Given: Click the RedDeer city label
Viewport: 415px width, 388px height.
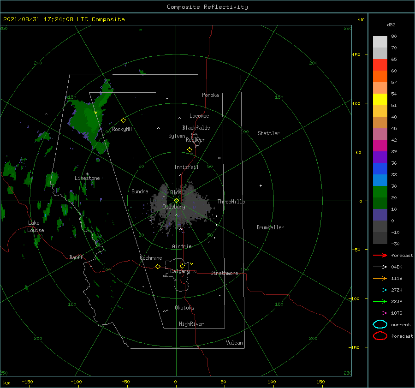Looking at the screenshot, I should [x=196, y=140].
